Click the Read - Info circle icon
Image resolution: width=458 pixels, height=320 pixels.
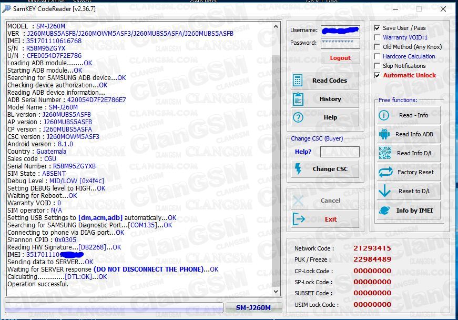click(x=384, y=115)
